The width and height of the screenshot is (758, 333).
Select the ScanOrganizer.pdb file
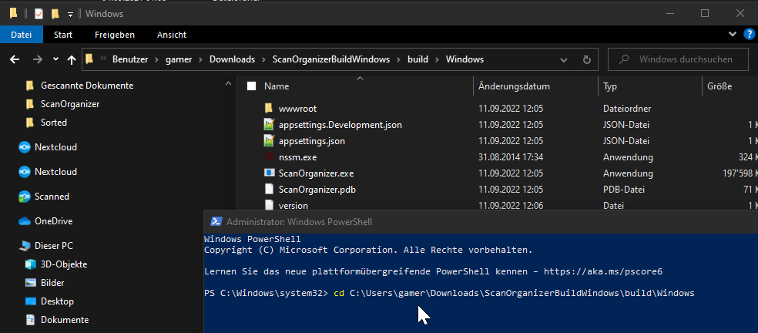[317, 190]
